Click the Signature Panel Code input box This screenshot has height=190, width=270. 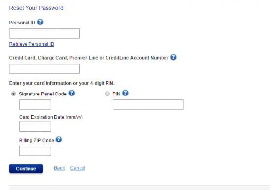[x=35, y=104]
